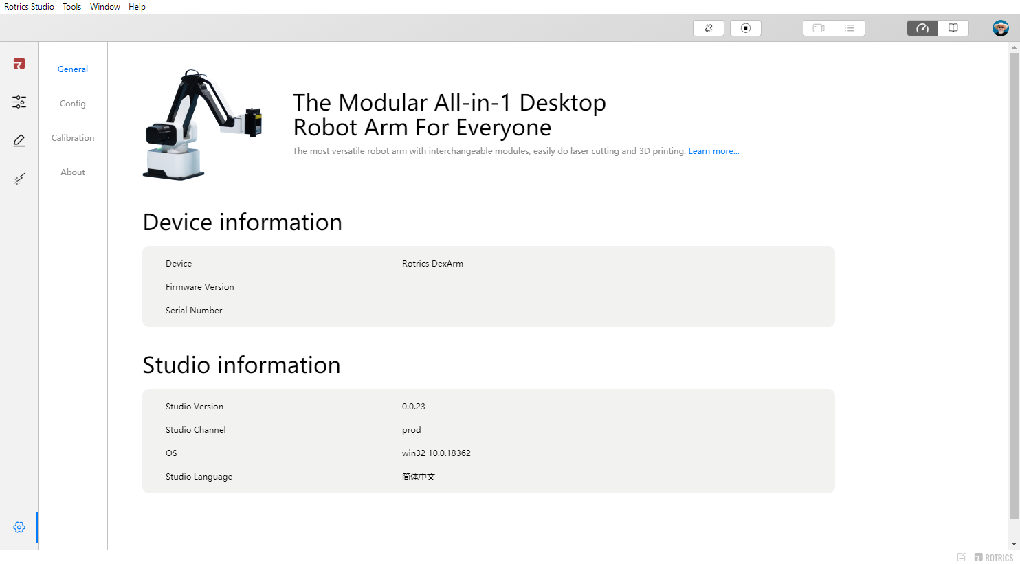
Task: Click the Serial Number label
Action: 194,311
